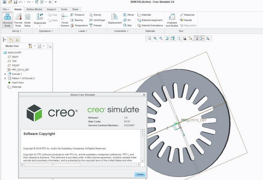
Task: Create a Displacement constraint
Action: coord(115,19)
